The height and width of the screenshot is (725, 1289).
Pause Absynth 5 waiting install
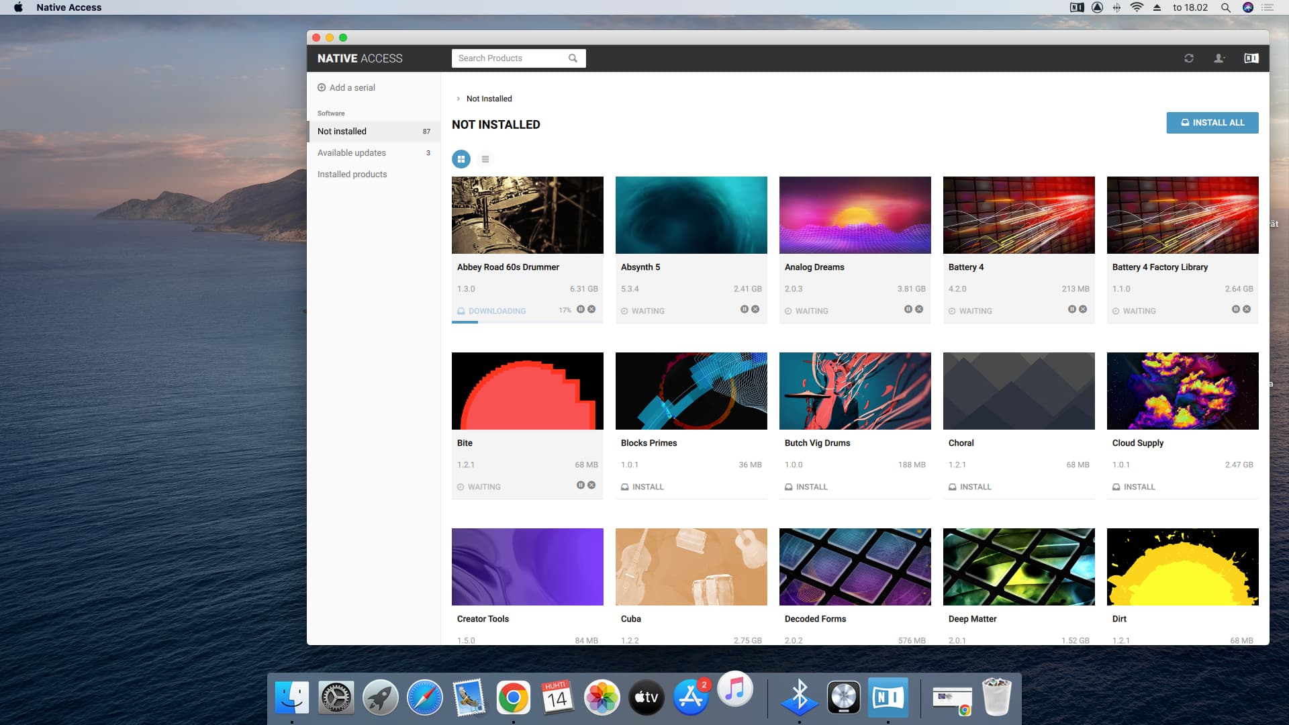(x=745, y=309)
